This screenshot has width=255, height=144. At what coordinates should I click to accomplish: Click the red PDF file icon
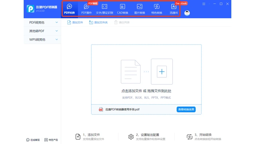pos(101,109)
